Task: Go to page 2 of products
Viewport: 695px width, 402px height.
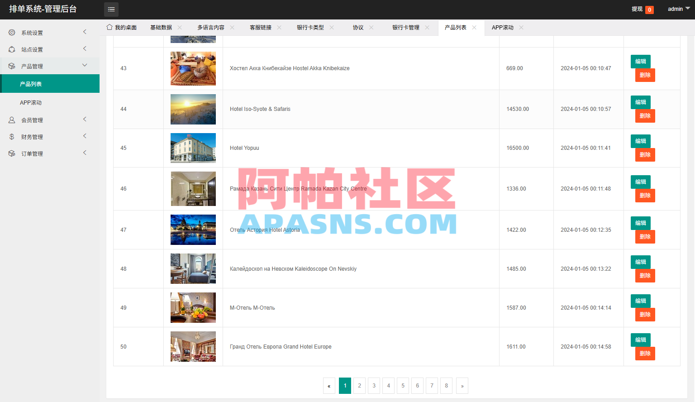Action: pos(359,386)
